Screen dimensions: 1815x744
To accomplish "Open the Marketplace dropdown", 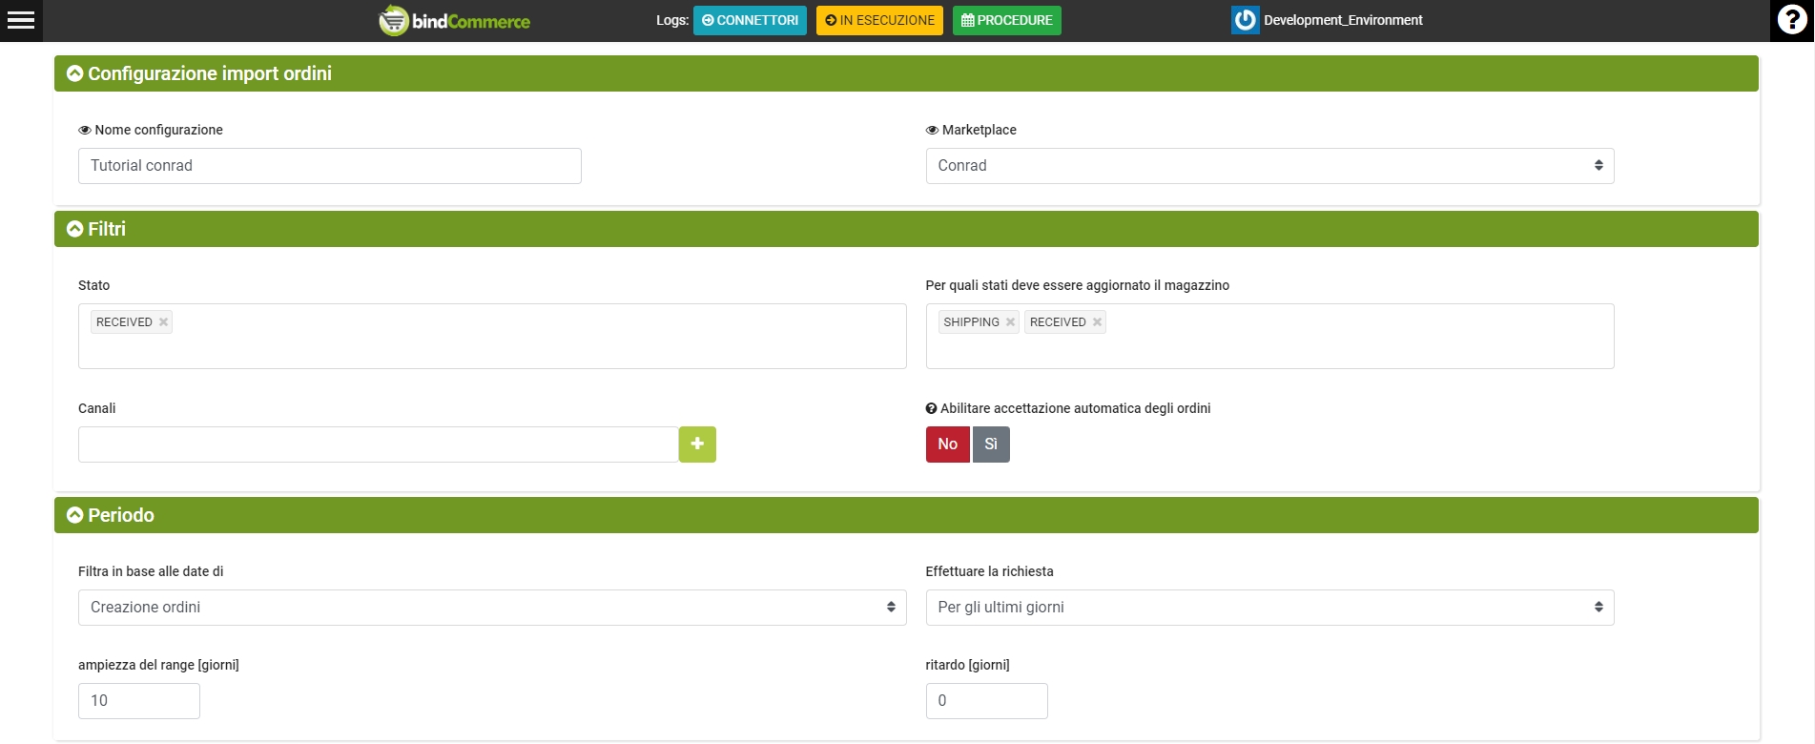I will 1268,166.
